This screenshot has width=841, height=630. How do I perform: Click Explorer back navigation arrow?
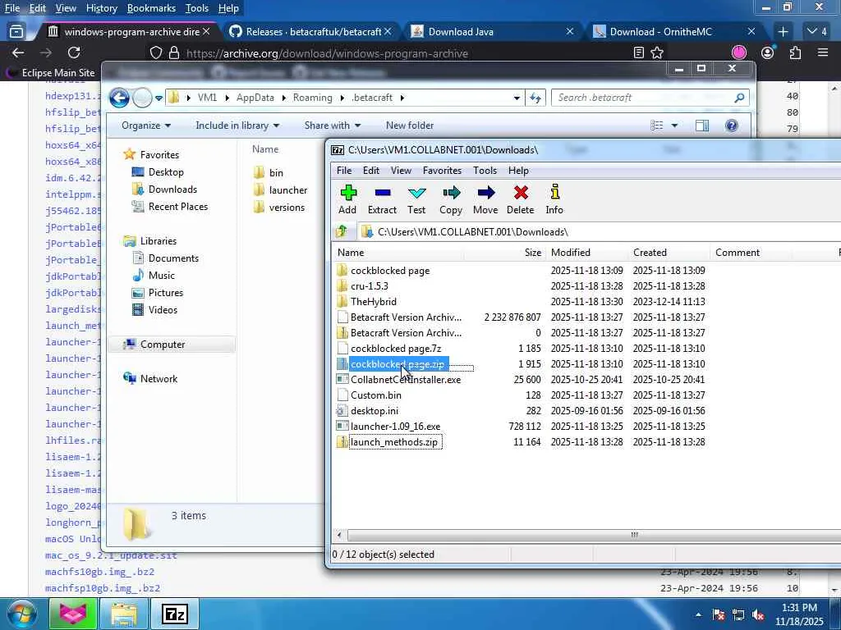pos(119,98)
